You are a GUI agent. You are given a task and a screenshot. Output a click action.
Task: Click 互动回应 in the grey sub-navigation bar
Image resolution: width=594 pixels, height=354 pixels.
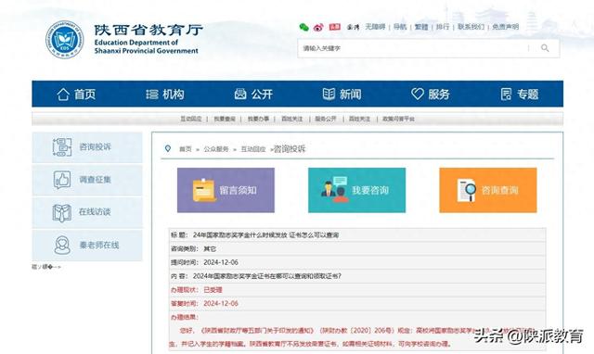191,119
